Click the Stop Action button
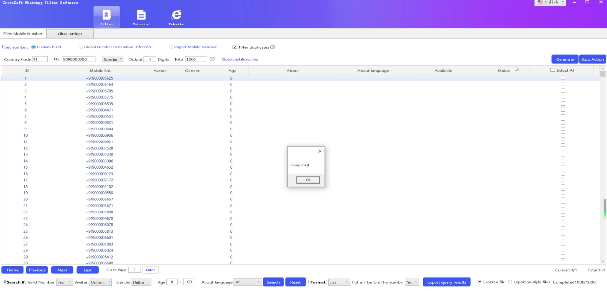 pos(593,59)
